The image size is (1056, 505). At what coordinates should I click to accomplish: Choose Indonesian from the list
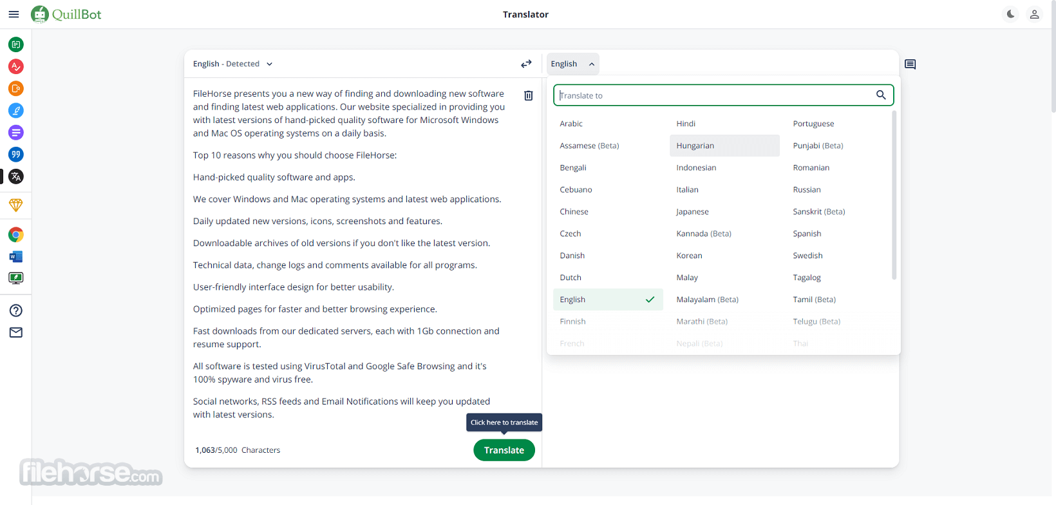pyautogui.click(x=724, y=167)
